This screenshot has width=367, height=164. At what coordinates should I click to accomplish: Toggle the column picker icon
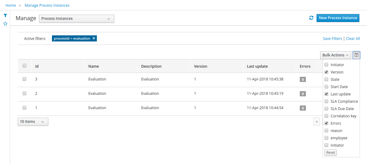356,55
